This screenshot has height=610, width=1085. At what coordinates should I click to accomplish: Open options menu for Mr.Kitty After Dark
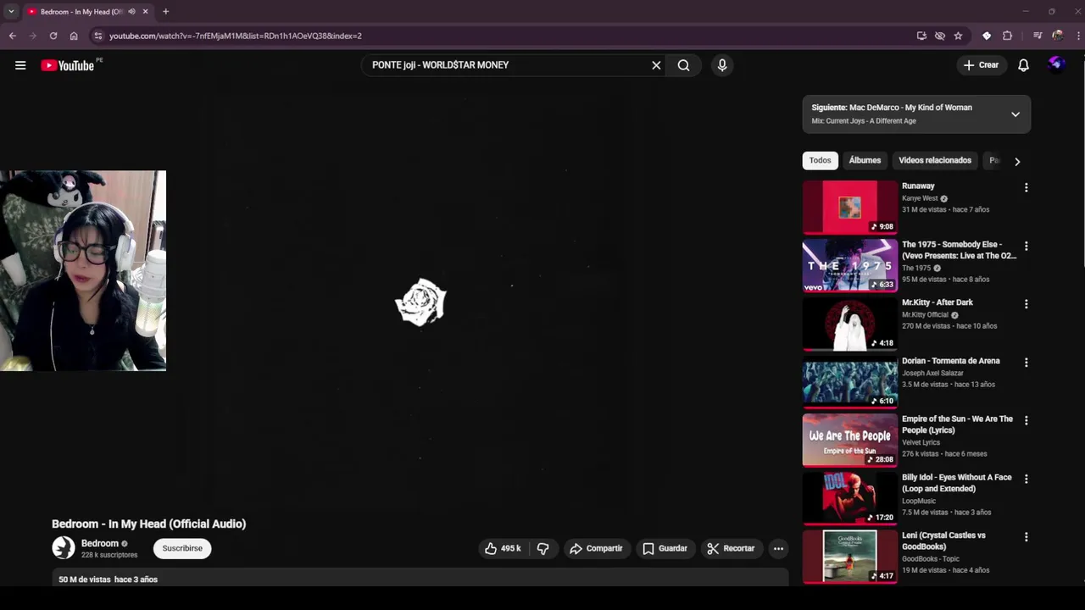tap(1026, 304)
